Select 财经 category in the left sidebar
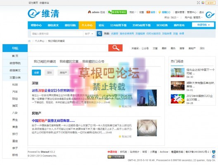 [15, 99]
